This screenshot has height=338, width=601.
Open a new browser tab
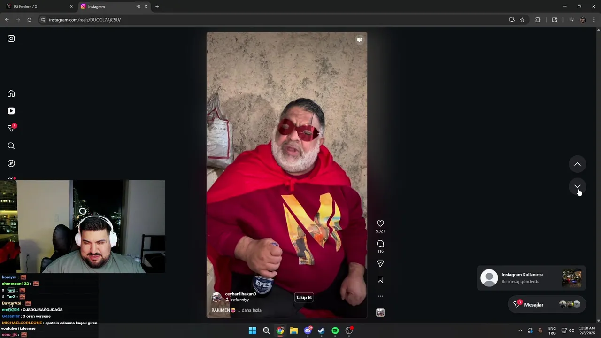[x=157, y=7]
